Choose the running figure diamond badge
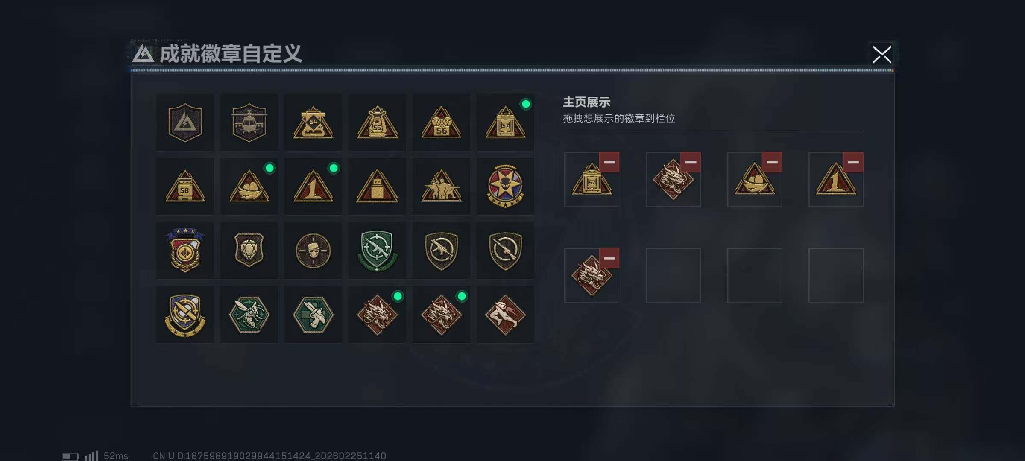 [505, 315]
